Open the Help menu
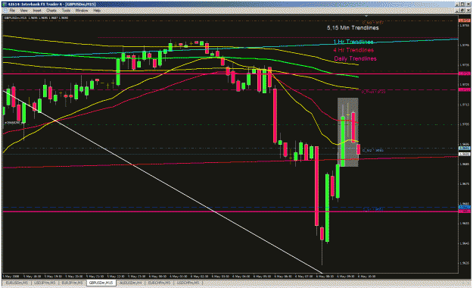The width and height of the screenshot is (473, 288). 97,11
